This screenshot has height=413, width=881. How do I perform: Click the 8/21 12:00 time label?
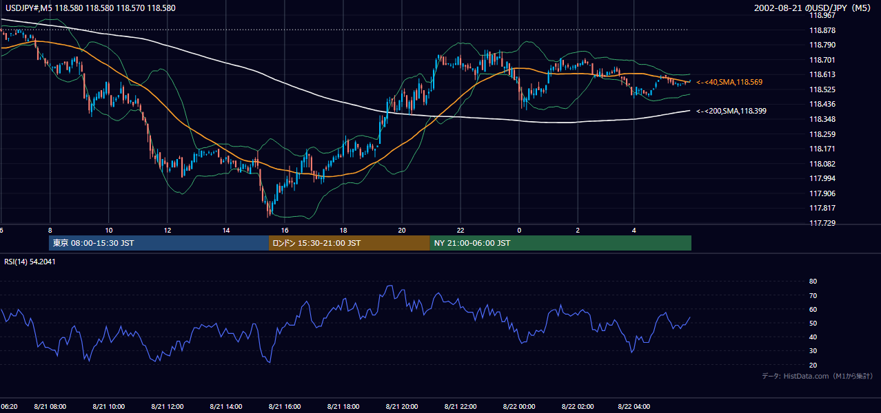click(x=168, y=407)
